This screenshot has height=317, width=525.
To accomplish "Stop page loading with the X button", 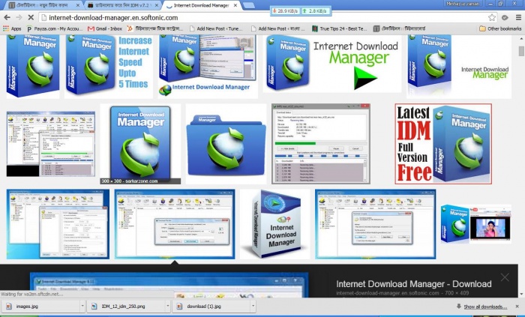I will pyautogui.click(x=31, y=17).
